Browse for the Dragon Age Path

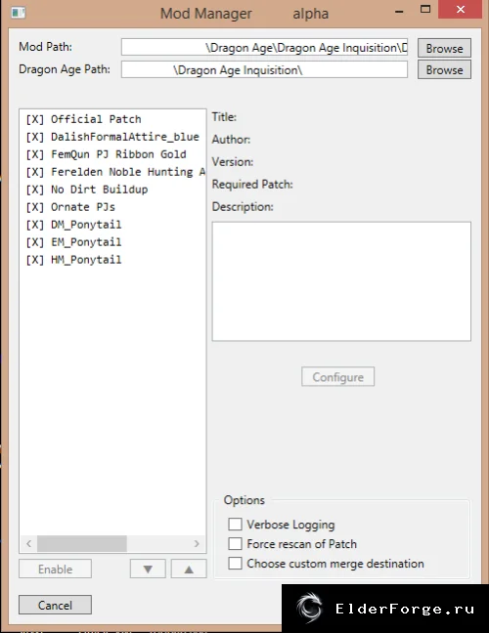[444, 69]
